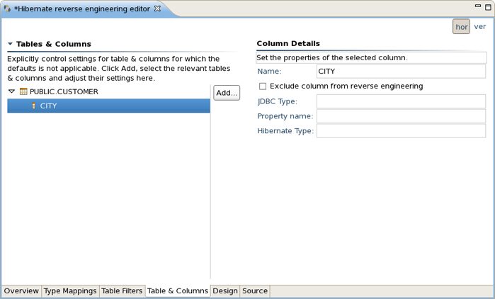This screenshot has height=299, width=495.
Task: Close the Hibernate reverse engineering editor tab
Action: coord(158,9)
